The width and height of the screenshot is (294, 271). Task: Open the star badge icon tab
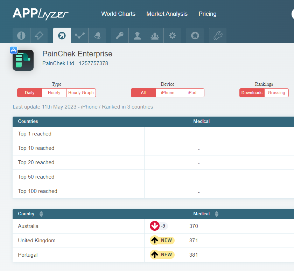click(195, 35)
